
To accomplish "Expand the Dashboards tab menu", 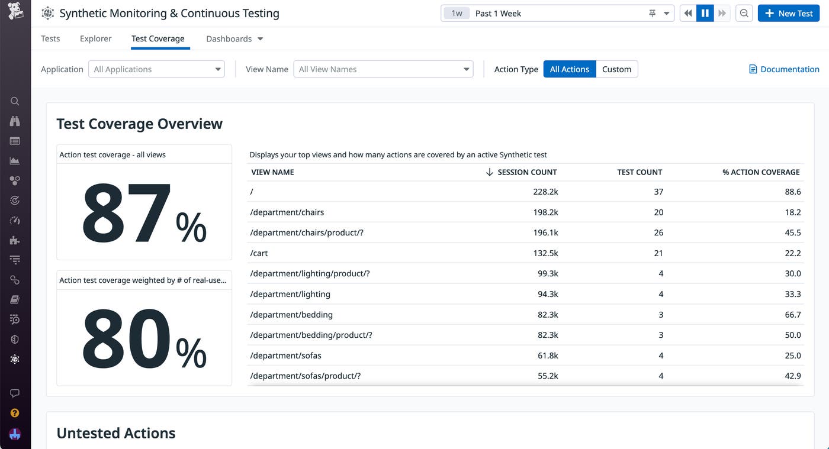I will [260, 39].
